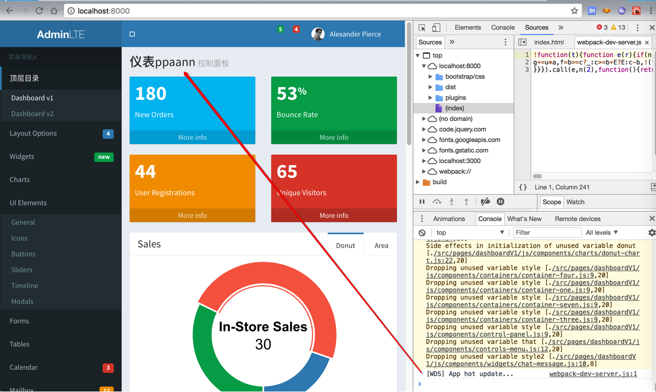
Task: Click the yellow warning count indicator
Action: coord(618,27)
